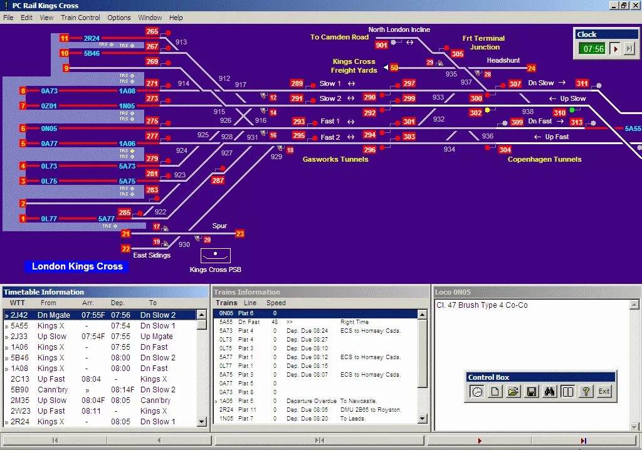Select train 0N05 Plat 6 row
Screen dimensions: 642x450
[x=315, y=313]
